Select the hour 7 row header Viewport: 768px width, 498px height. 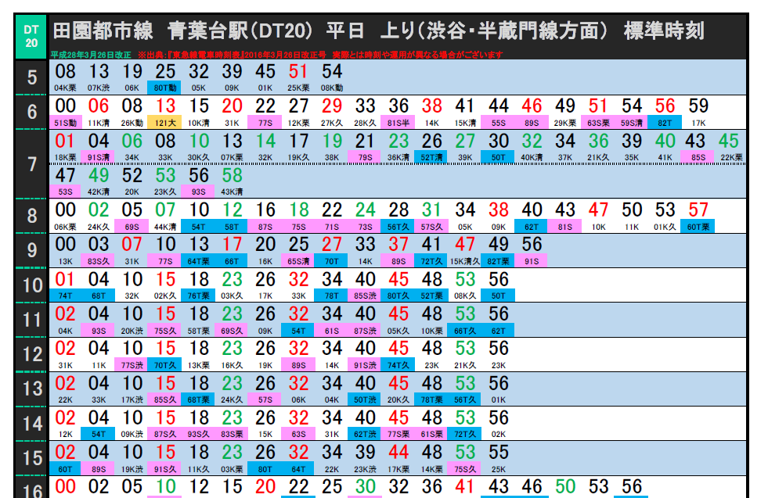coord(32,164)
